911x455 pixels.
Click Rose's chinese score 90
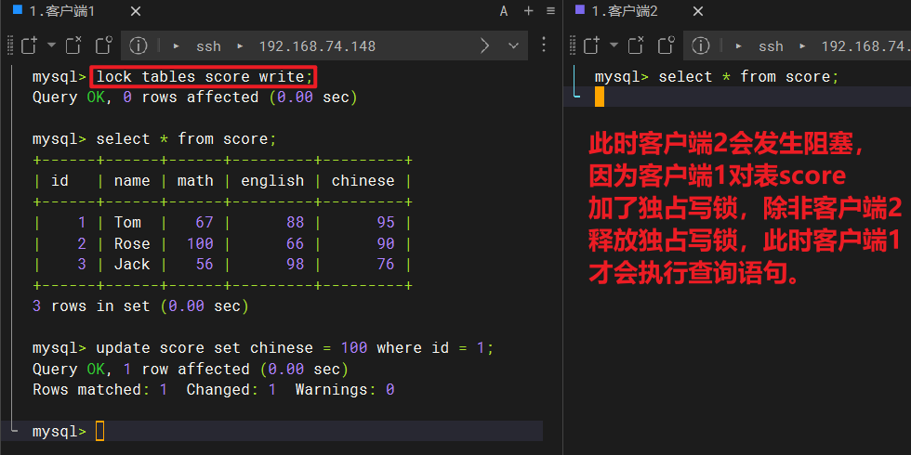[x=386, y=243]
